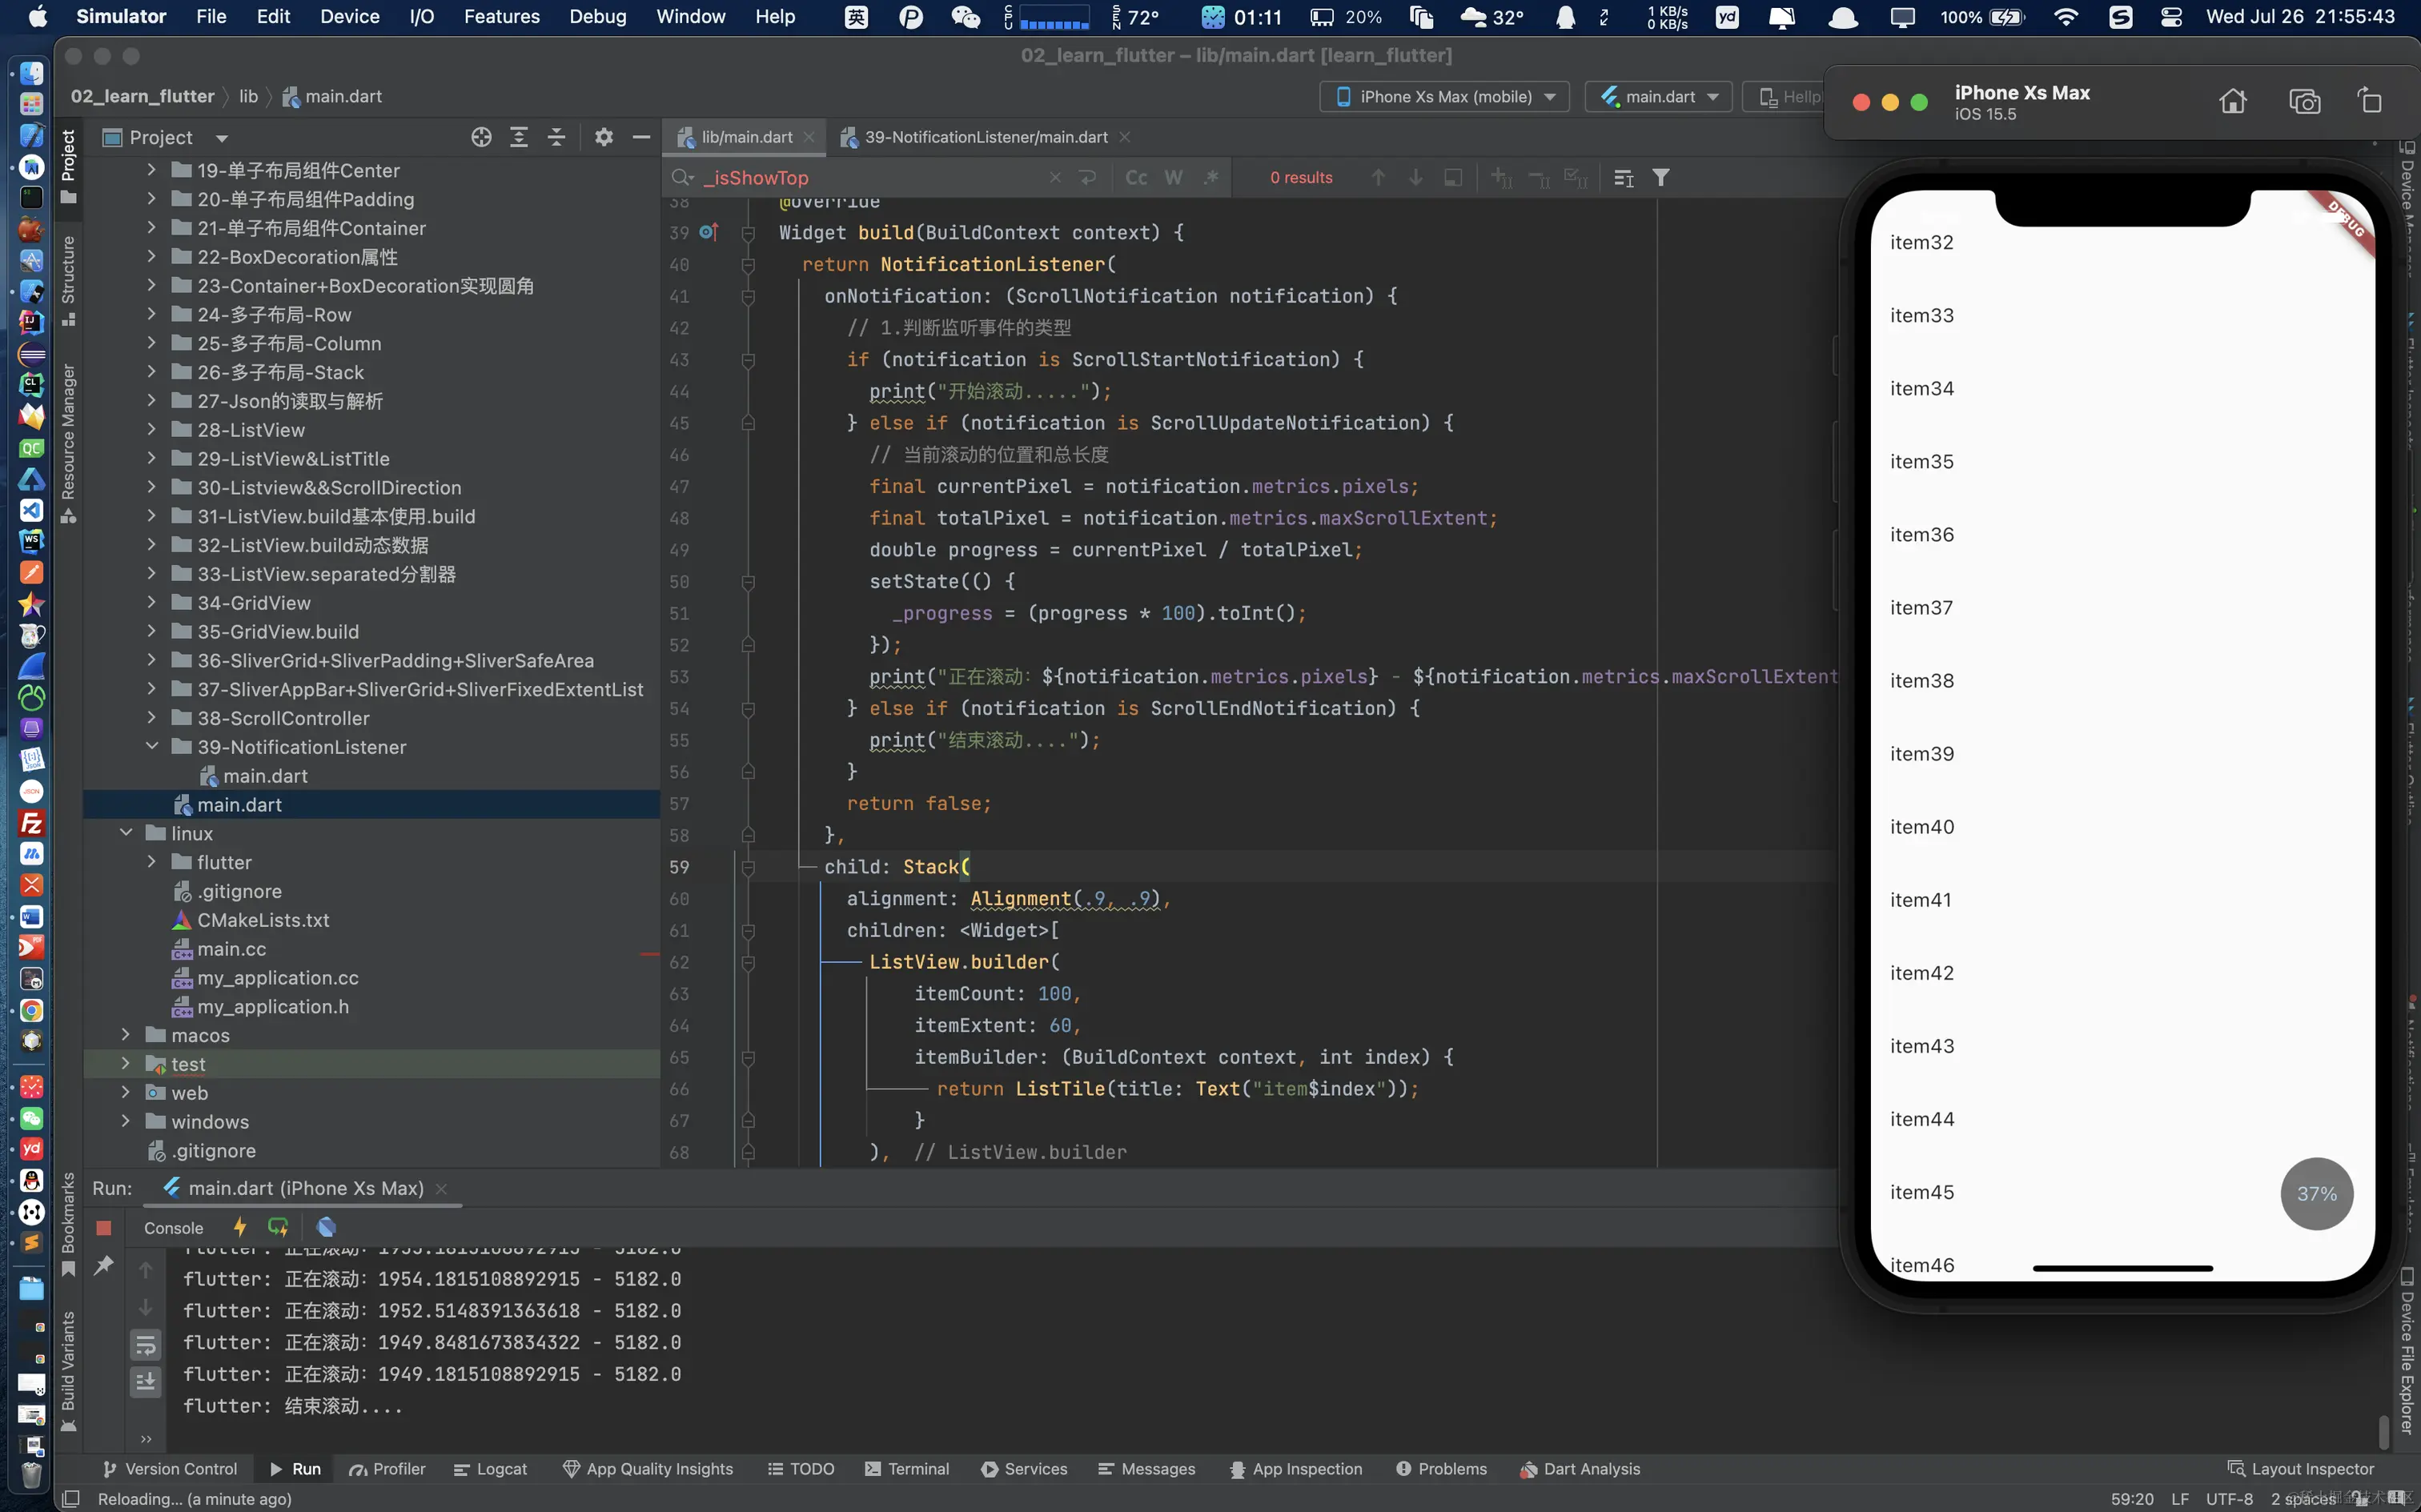Click the Wi-Fi icon in menu bar

pyautogui.click(x=2065, y=17)
